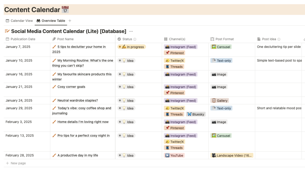This screenshot has height=172, width=305.
Task: Open the Neutral wardrobe staples? post page
Action: 77,101
